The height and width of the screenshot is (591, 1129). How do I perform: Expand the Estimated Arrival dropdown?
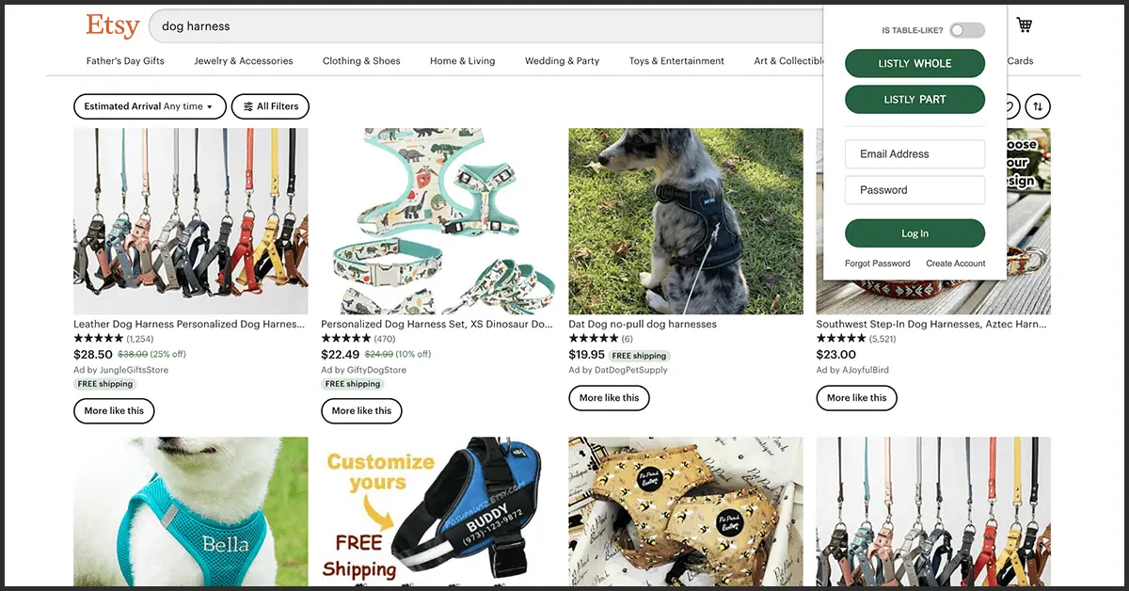pyautogui.click(x=150, y=106)
